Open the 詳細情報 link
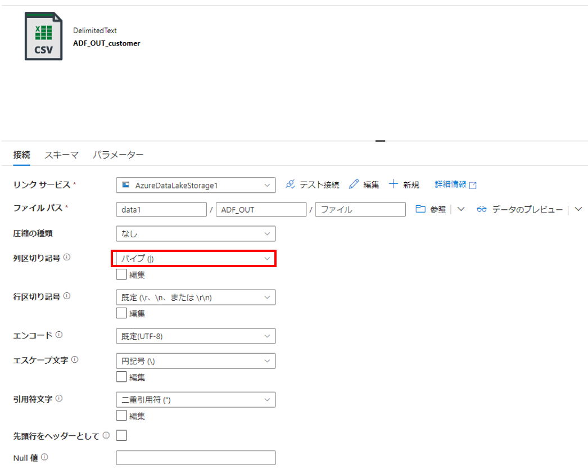This screenshot has width=588, height=469. 455,184
